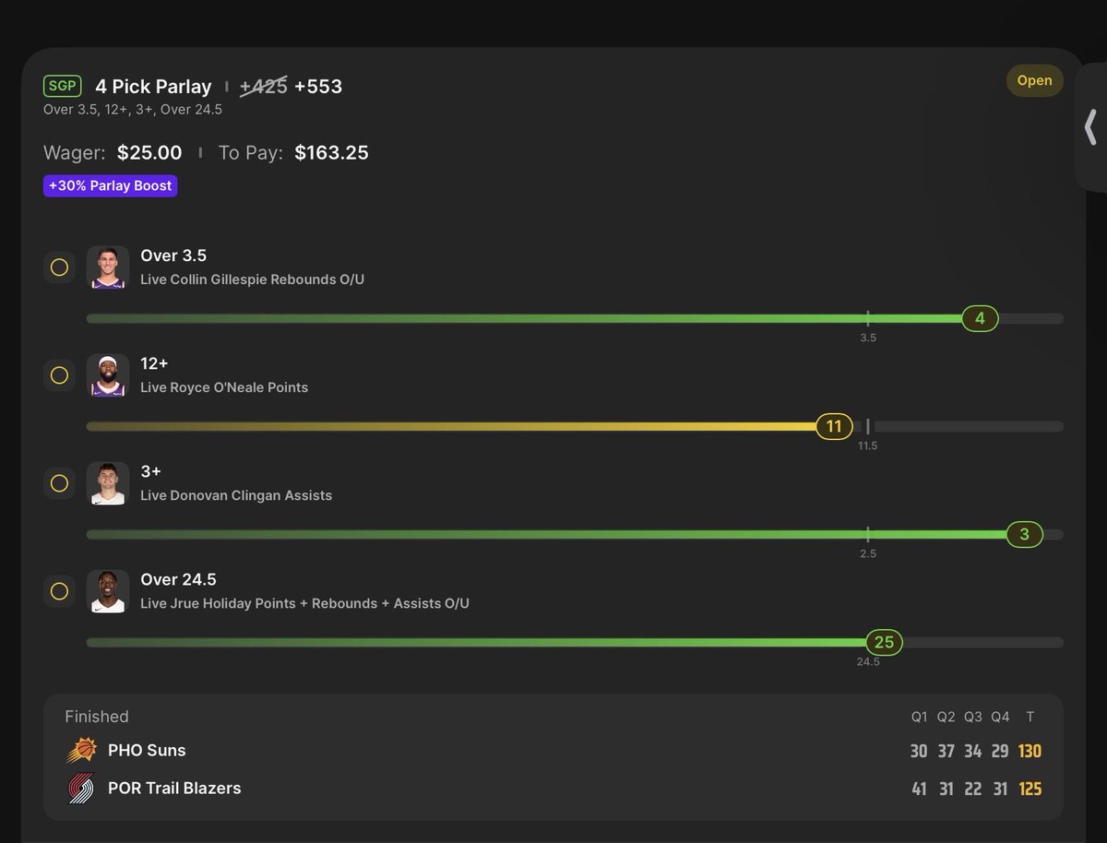The width and height of the screenshot is (1107, 843).
Task: Open Donovan Clingan's player avatar
Action: coord(108,483)
